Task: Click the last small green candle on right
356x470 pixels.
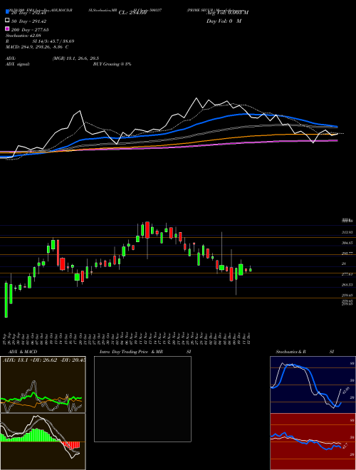Action: (251, 270)
